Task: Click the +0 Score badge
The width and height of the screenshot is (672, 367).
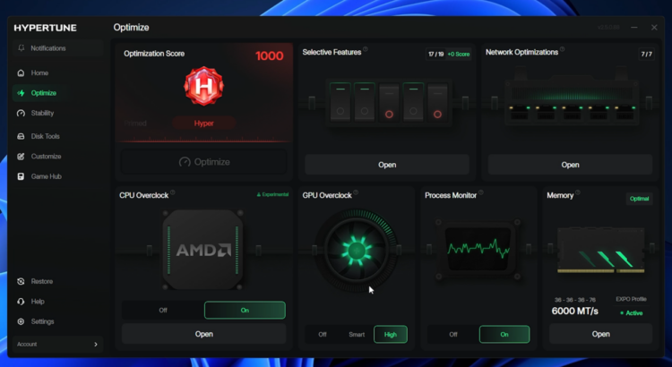Action: point(459,55)
